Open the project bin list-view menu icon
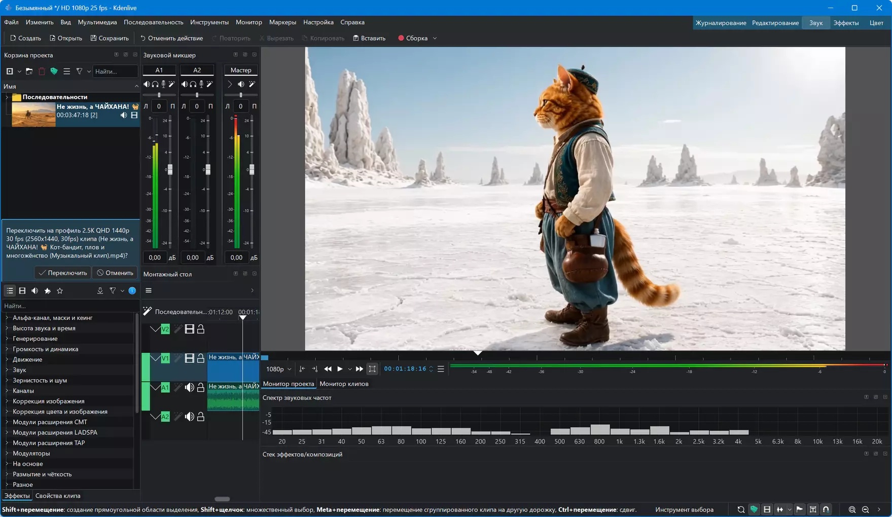 [x=66, y=71]
